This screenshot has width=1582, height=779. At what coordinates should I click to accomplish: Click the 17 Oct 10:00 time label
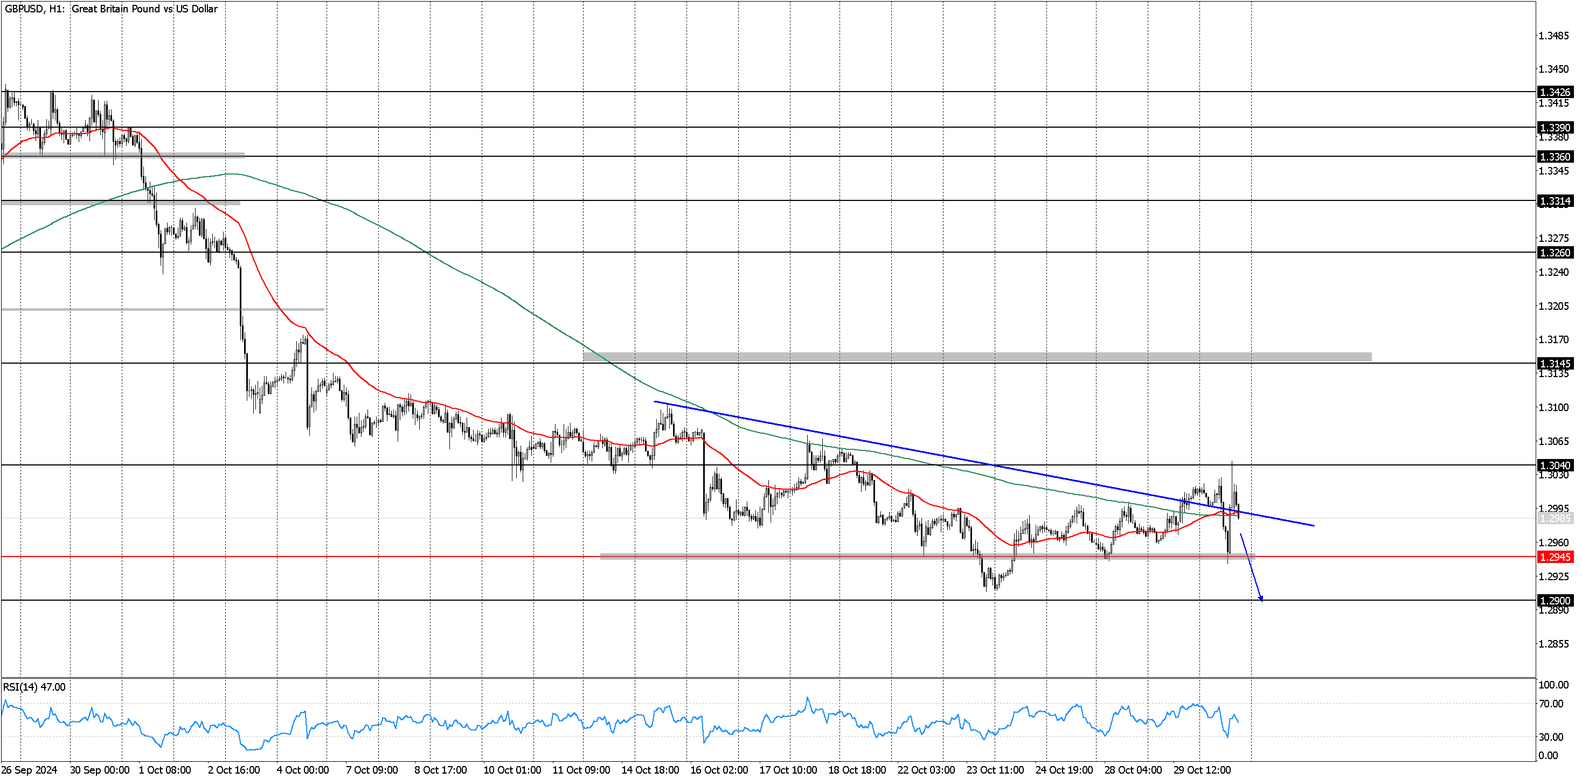(x=788, y=770)
